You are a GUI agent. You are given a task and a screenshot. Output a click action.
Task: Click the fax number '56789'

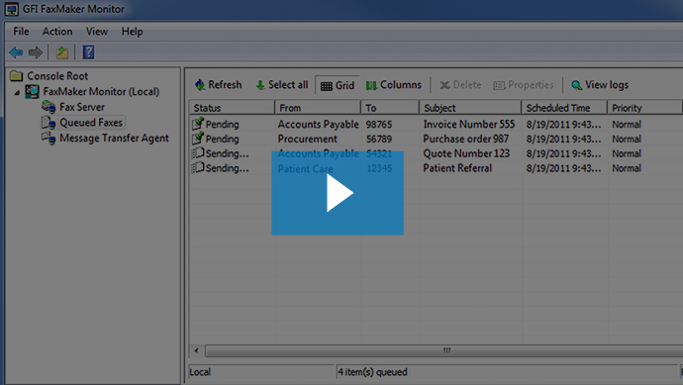coord(379,139)
